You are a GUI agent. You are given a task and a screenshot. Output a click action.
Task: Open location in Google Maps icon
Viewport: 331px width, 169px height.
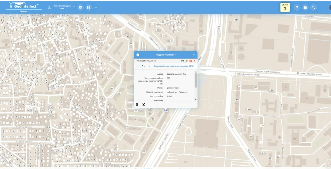coord(186,61)
